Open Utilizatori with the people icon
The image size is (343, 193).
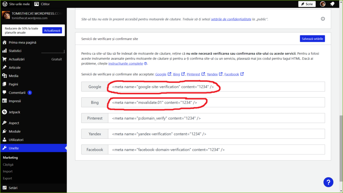[5, 140]
